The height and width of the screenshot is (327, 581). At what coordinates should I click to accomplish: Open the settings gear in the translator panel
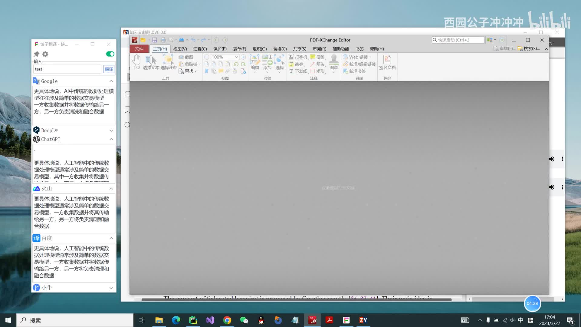[45, 54]
